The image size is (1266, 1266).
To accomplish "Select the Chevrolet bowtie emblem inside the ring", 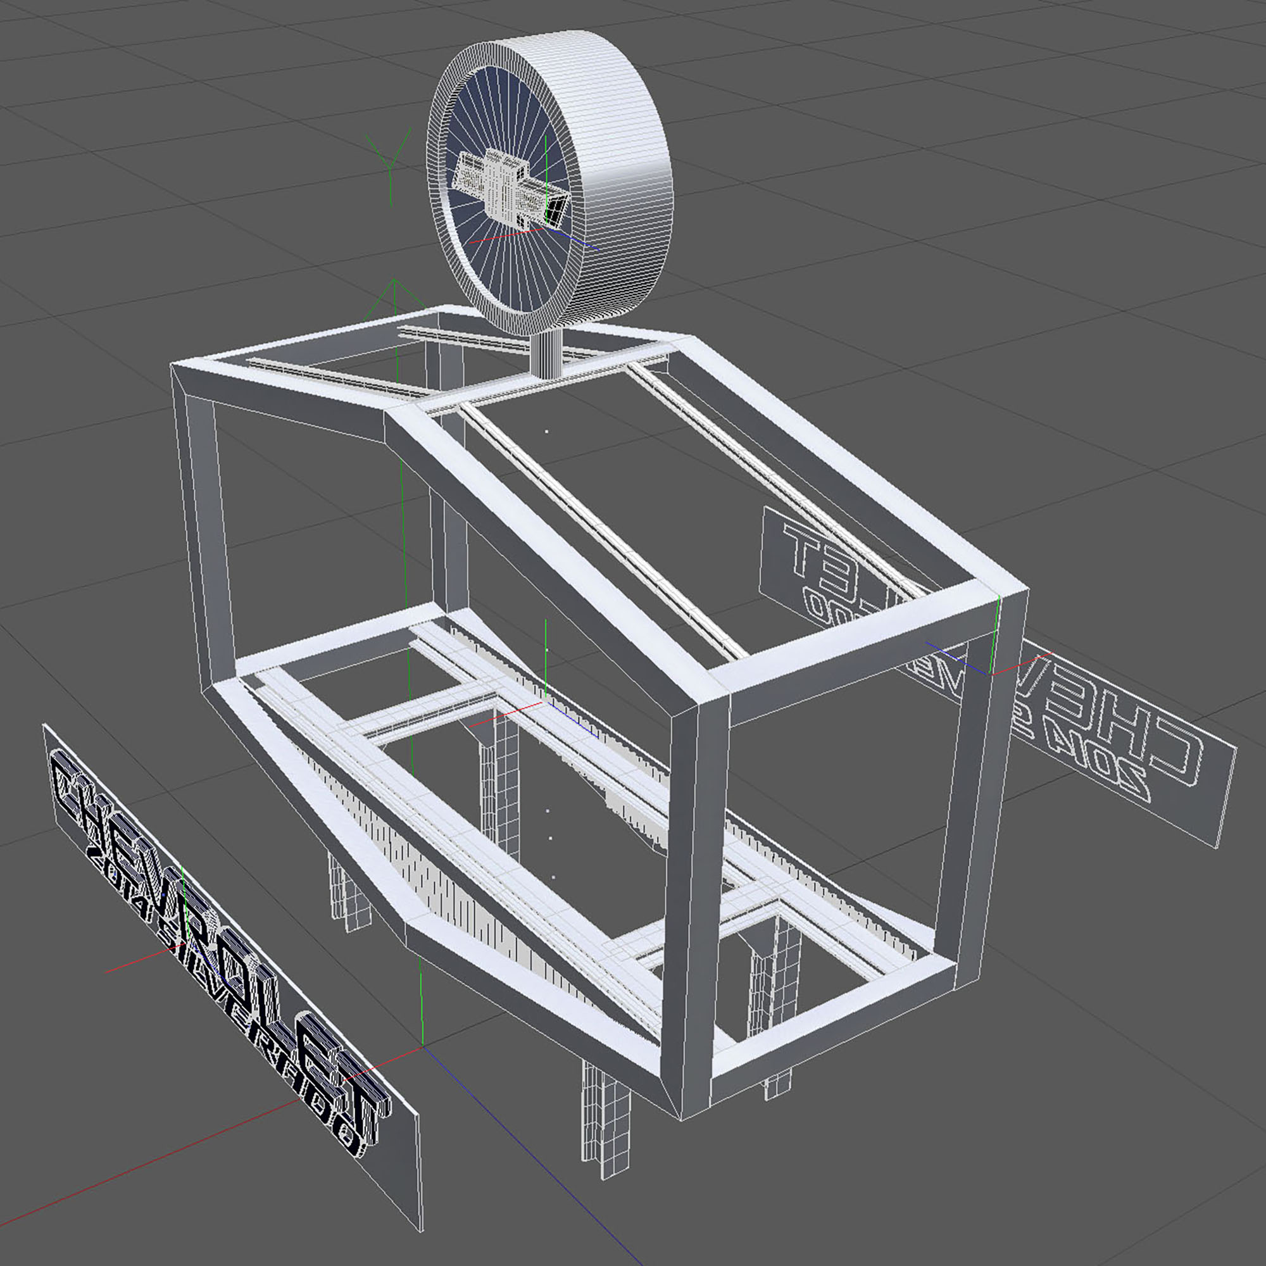I will pos(510,189).
